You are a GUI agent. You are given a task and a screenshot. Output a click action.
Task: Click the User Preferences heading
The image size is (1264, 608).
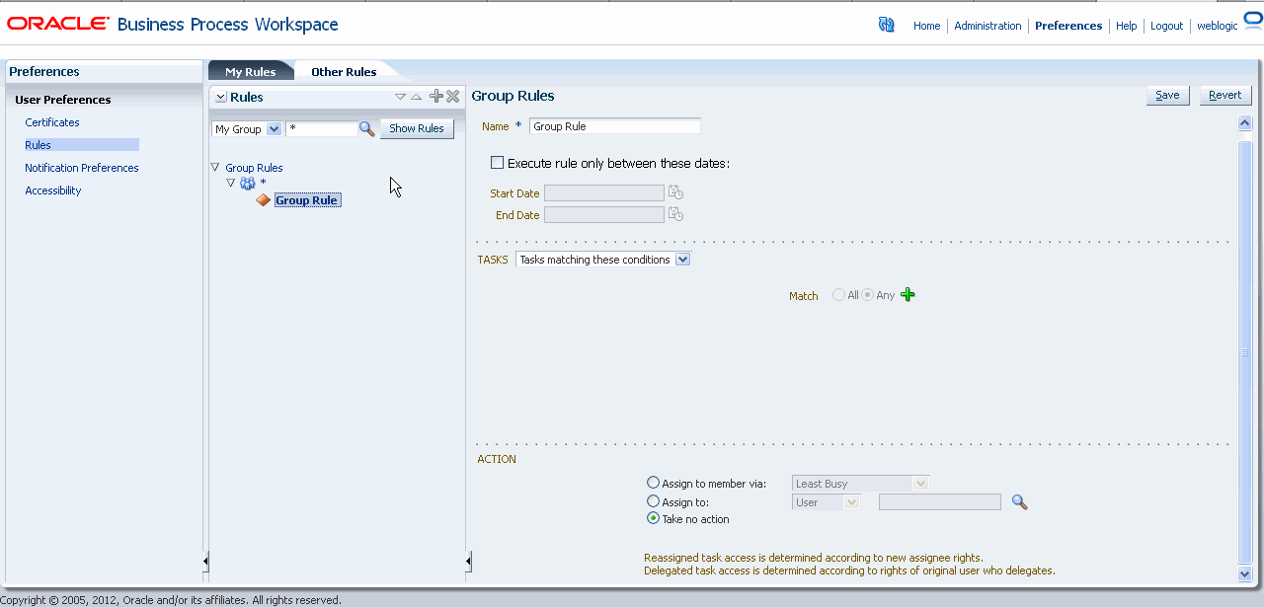[x=62, y=100]
